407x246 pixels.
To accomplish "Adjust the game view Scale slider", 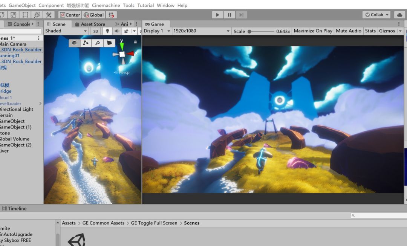I will (261, 31).
